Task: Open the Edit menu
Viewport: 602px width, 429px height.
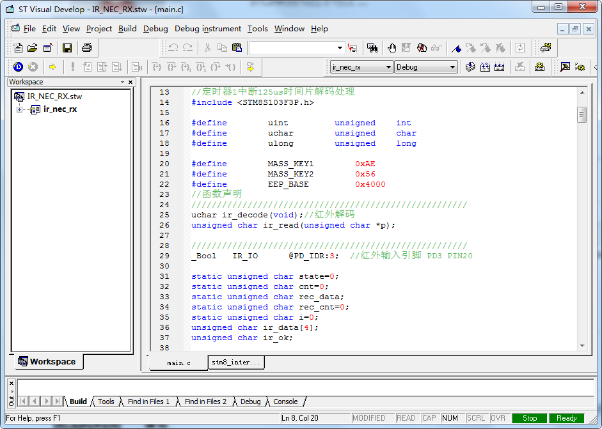Action: (x=49, y=29)
